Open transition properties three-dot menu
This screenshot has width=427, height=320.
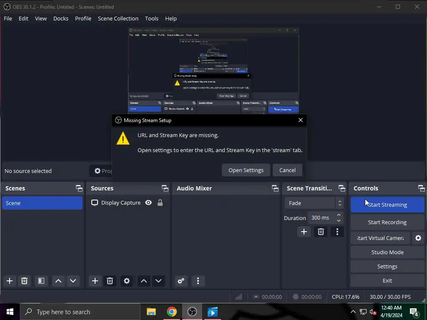[x=337, y=232]
